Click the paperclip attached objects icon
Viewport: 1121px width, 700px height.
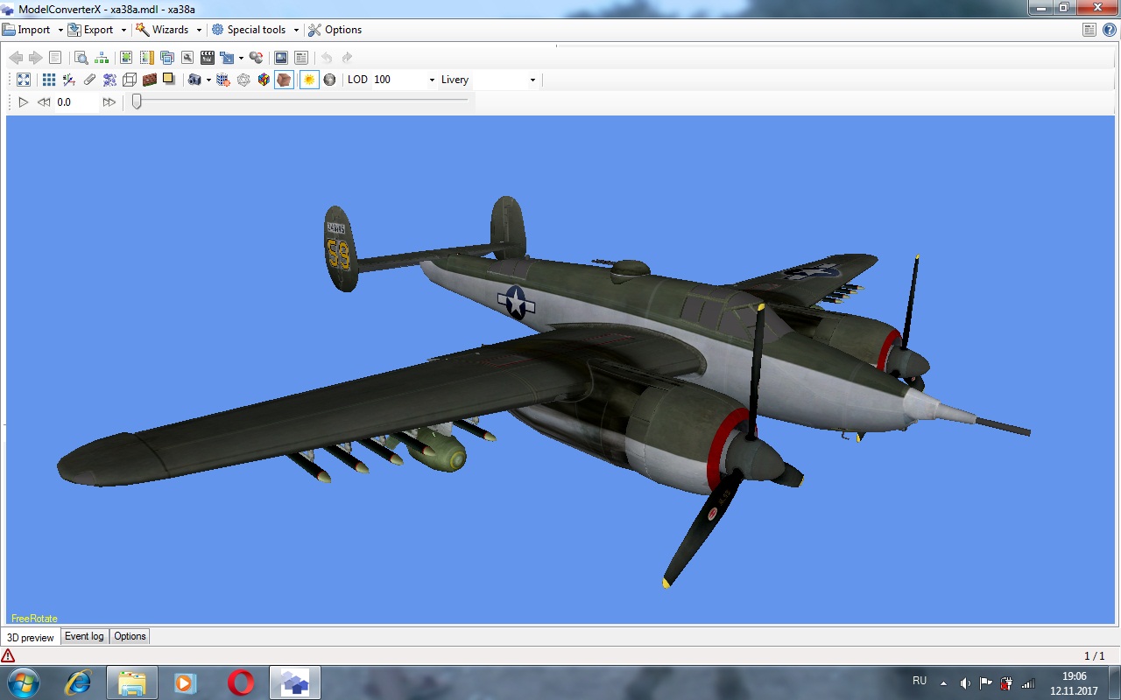pos(89,80)
